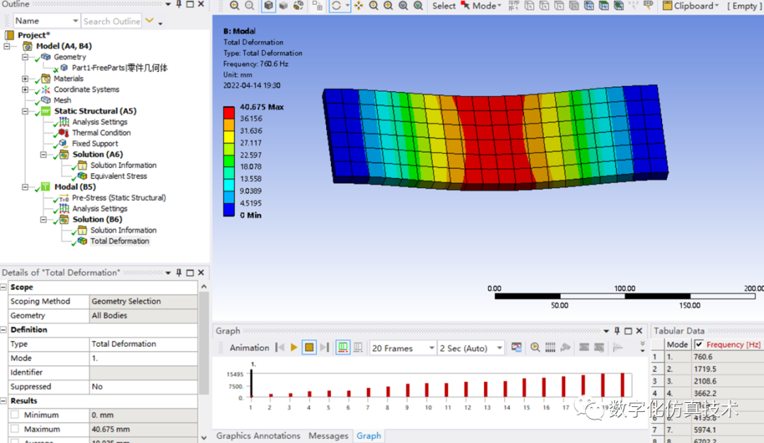Click the [ Empty ] clipboard indicator
This screenshot has height=443, width=764.
click(x=743, y=6)
